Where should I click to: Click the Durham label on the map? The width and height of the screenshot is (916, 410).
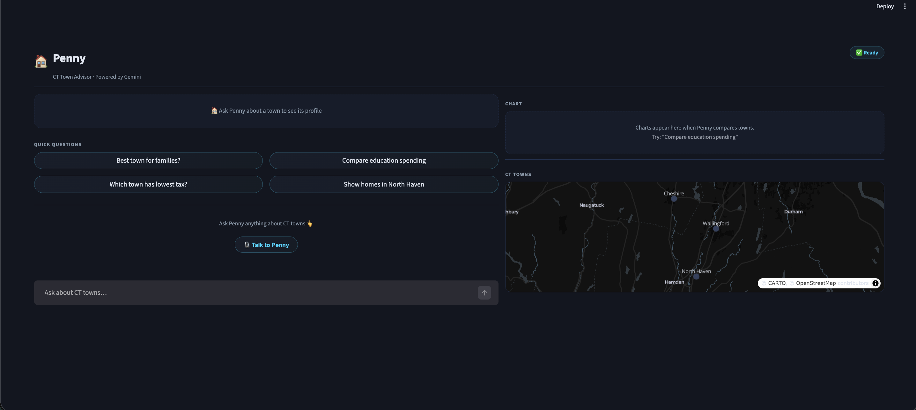click(x=793, y=212)
